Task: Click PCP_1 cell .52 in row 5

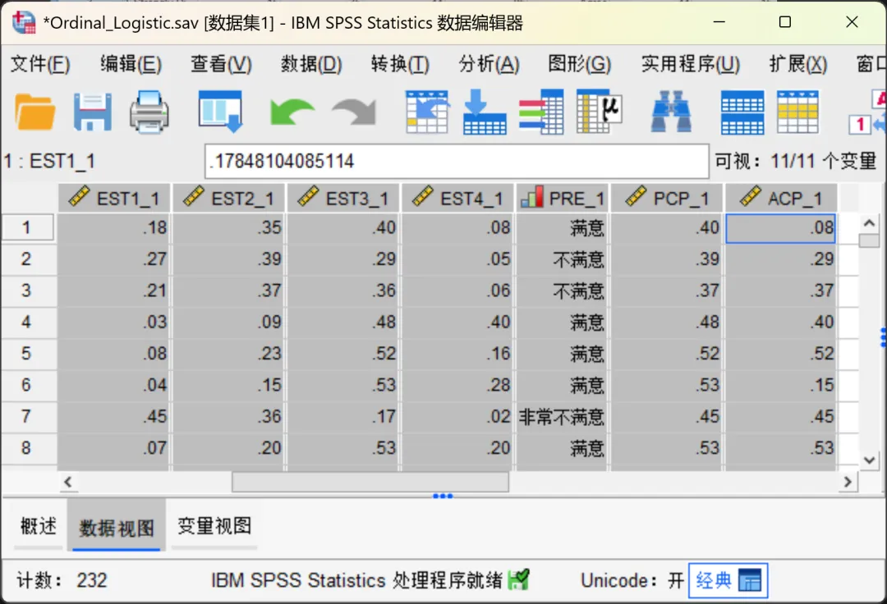Action: click(x=666, y=353)
